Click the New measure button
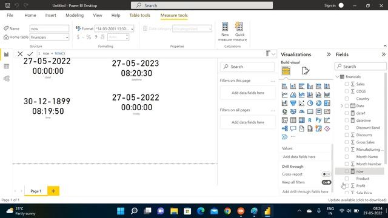 225,31
